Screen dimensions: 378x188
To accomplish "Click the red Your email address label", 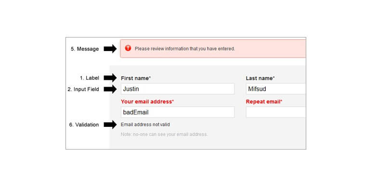I will pos(147,101).
